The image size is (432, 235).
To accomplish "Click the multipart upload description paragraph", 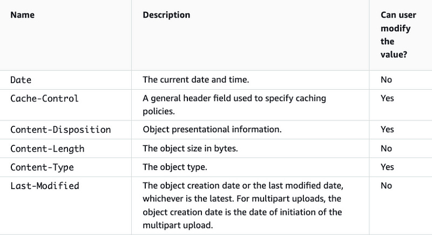I will pyautogui.click(x=243, y=205).
